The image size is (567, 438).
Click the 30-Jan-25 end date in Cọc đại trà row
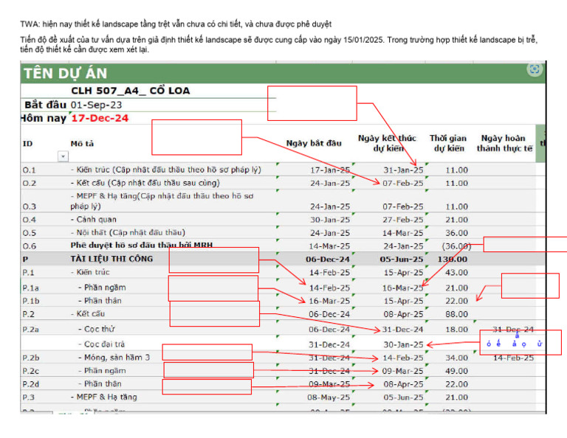[x=403, y=345]
